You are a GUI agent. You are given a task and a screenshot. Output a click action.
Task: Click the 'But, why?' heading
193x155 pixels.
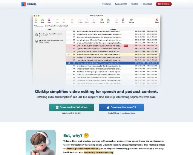[x=73, y=135]
